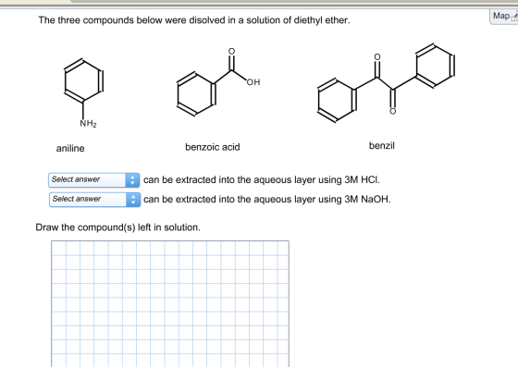Viewport: 518px width, 367px height.
Task: Click the sentence about extraction using 3M NaOH
Action: 267,200
